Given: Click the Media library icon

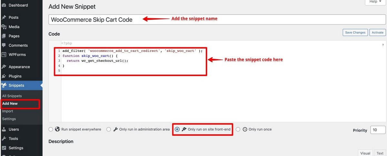Looking at the screenshot, I should click(x=4, y=27).
